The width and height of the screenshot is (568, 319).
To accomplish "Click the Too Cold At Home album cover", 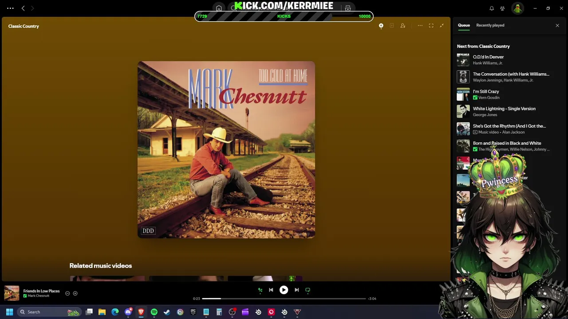I will click(x=226, y=150).
